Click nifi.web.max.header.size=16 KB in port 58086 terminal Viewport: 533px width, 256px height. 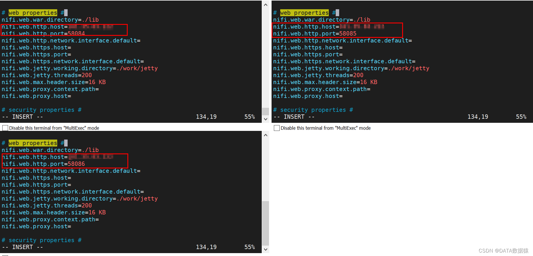(54, 212)
